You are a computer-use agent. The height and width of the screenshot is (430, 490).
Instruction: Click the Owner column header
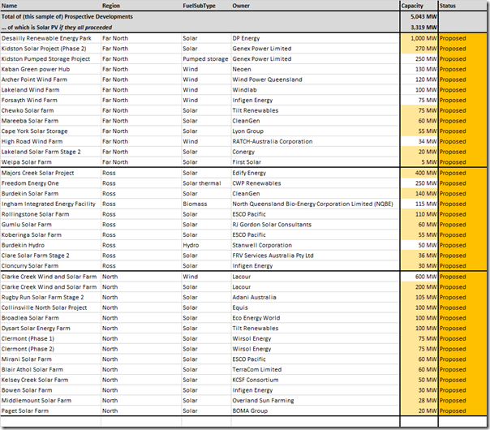coord(316,6)
